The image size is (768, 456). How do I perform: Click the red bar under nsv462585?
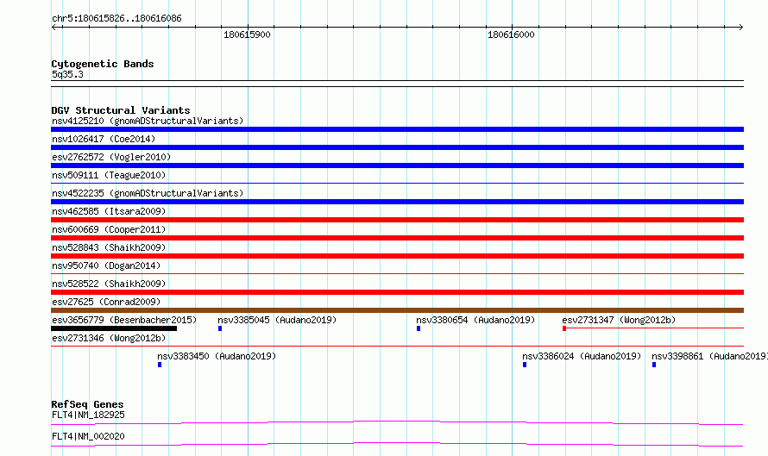point(397,220)
